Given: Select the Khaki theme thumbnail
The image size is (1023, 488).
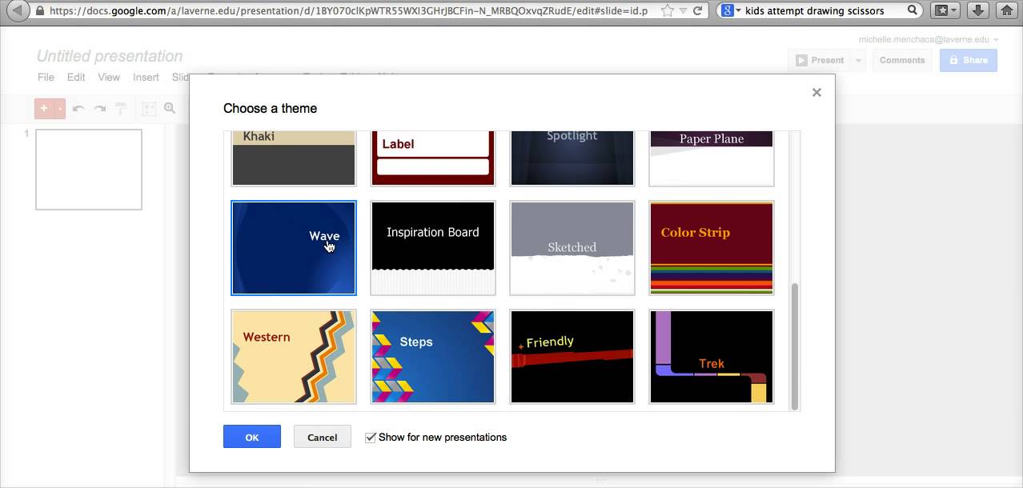Looking at the screenshot, I should click(x=294, y=158).
